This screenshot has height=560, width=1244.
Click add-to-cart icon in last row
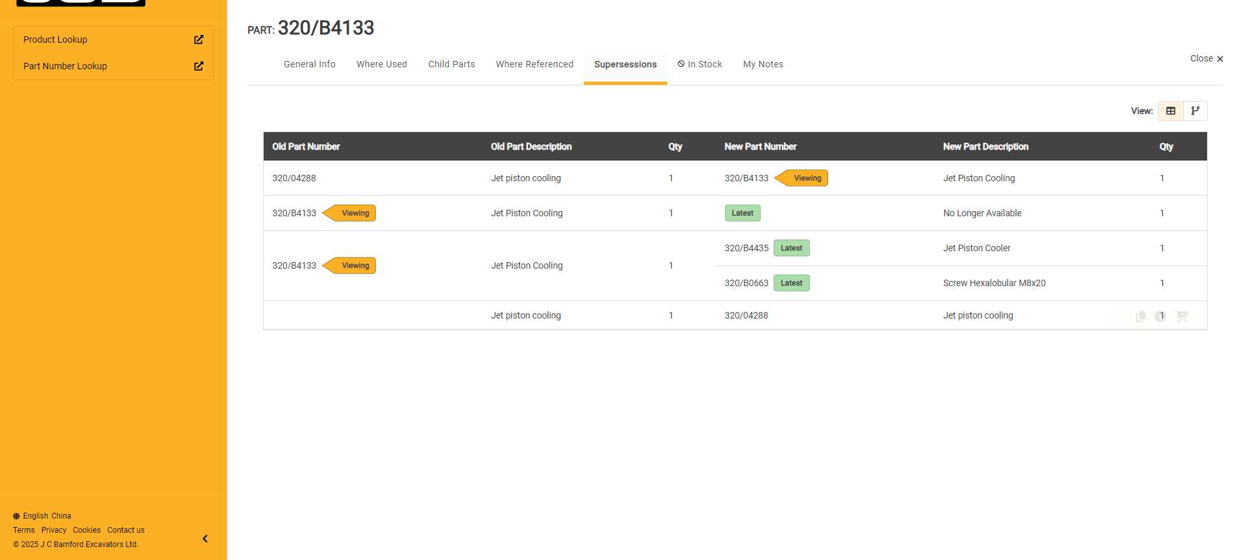point(1182,316)
